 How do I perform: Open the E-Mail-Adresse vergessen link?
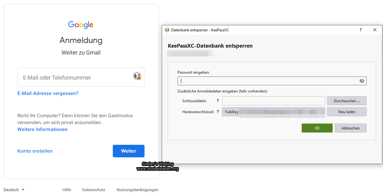pyautogui.click(x=48, y=93)
